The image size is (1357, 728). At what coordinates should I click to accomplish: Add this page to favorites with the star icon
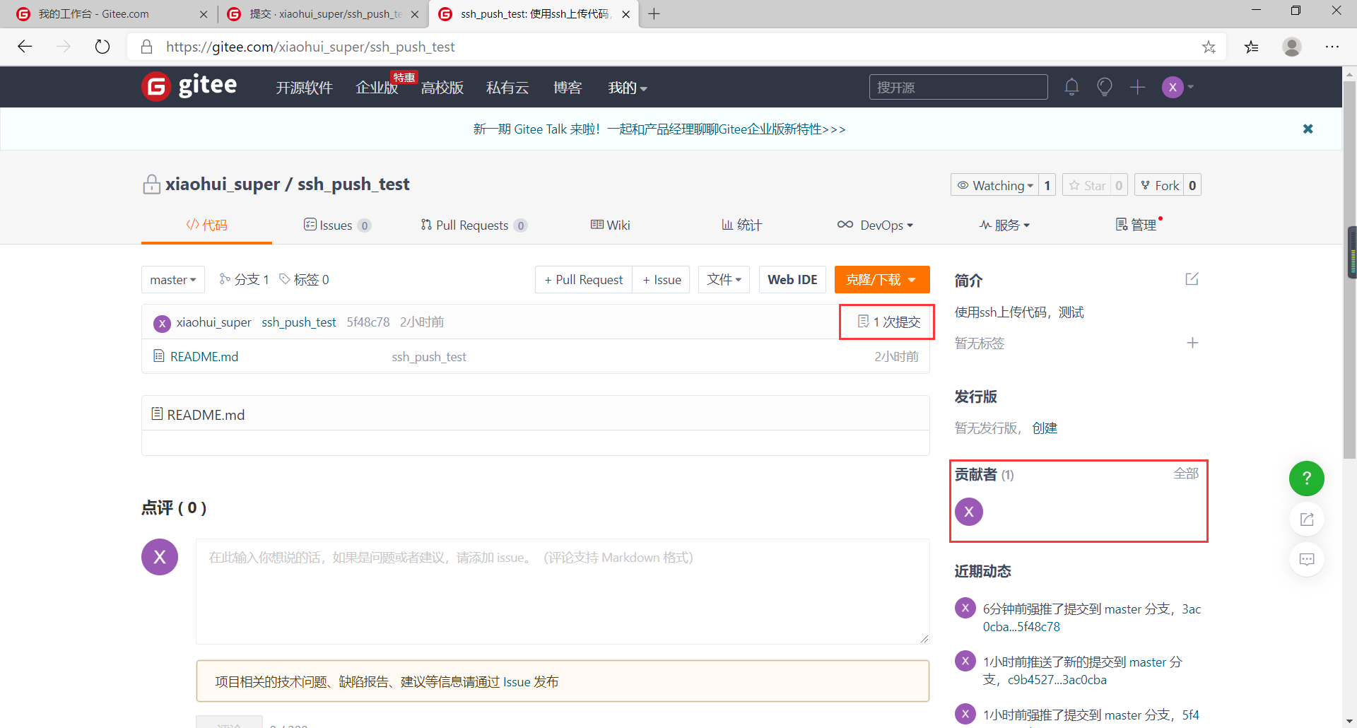point(1209,47)
